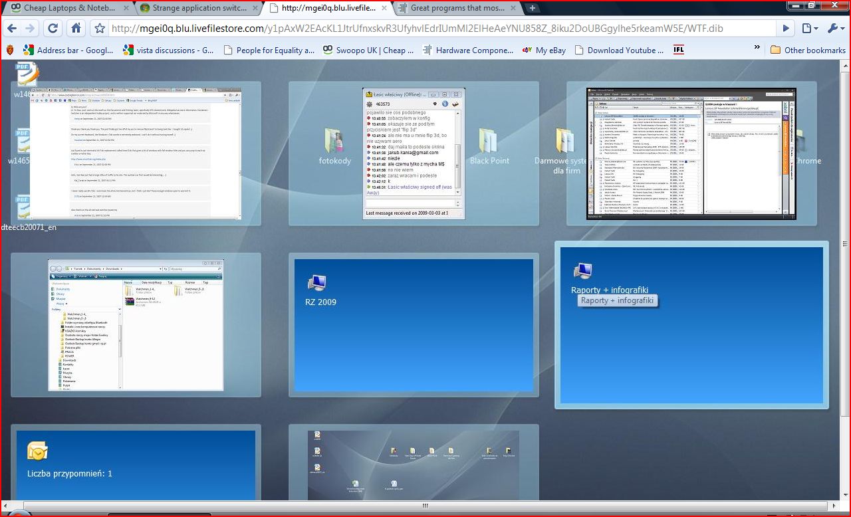This screenshot has height=517, width=851.
Task: Open People for Equality bookmark
Action: point(269,50)
